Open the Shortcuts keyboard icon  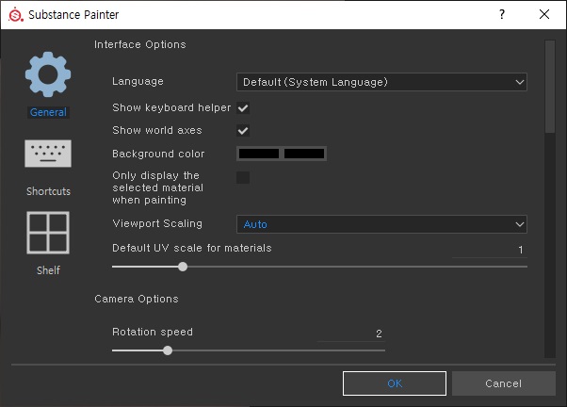(48, 154)
